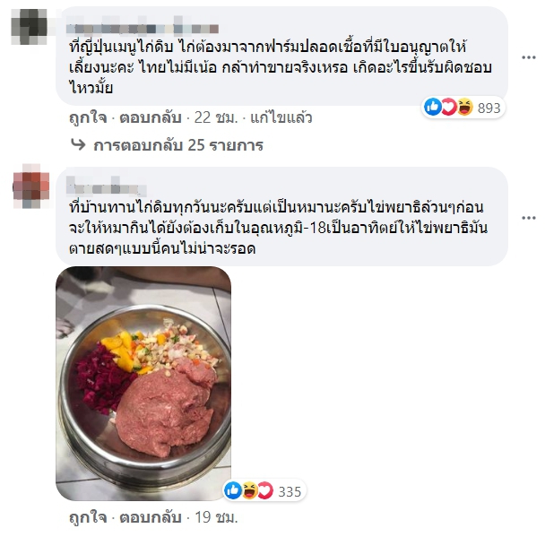Reply to second comment via ตอบกลับ

[x=151, y=518]
